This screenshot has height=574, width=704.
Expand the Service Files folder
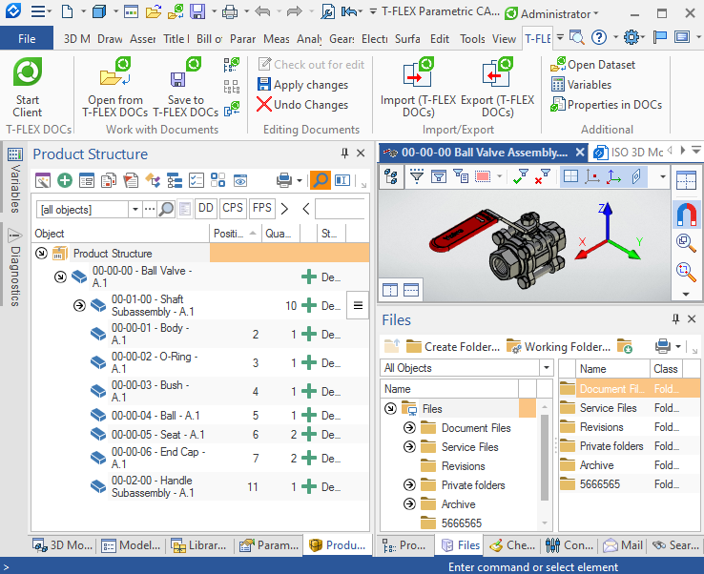point(409,447)
